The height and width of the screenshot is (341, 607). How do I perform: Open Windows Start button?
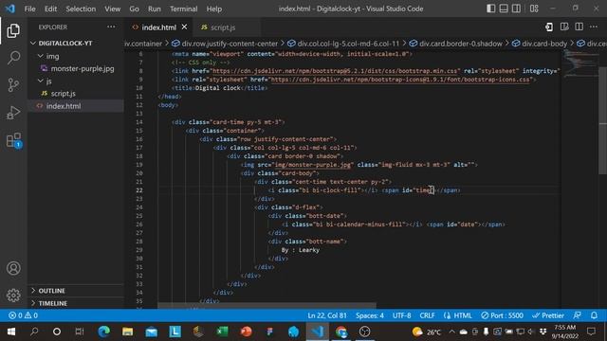[10, 332]
